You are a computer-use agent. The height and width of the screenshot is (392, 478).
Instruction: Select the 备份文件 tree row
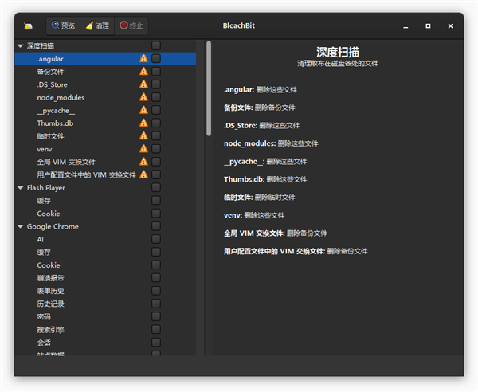point(105,72)
